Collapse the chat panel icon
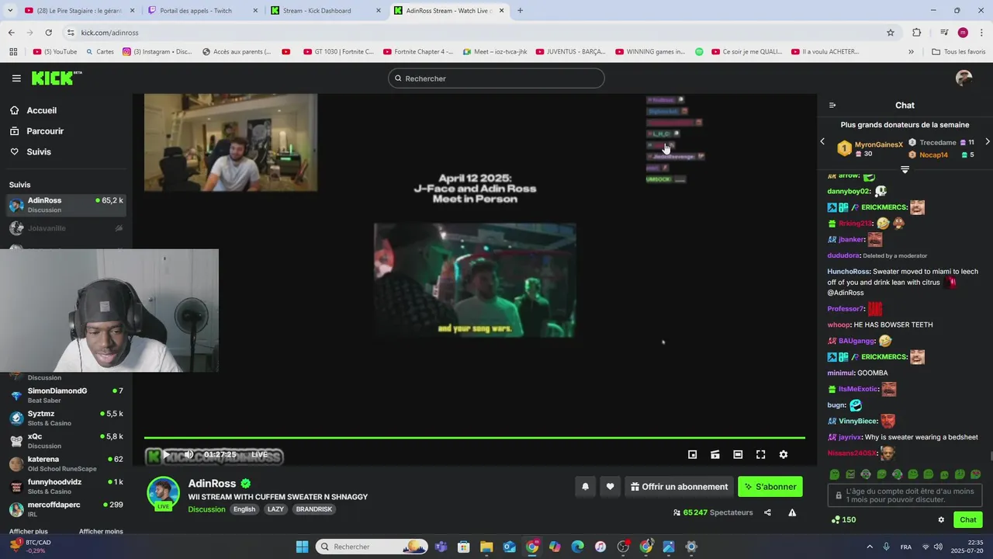 coord(832,106)
